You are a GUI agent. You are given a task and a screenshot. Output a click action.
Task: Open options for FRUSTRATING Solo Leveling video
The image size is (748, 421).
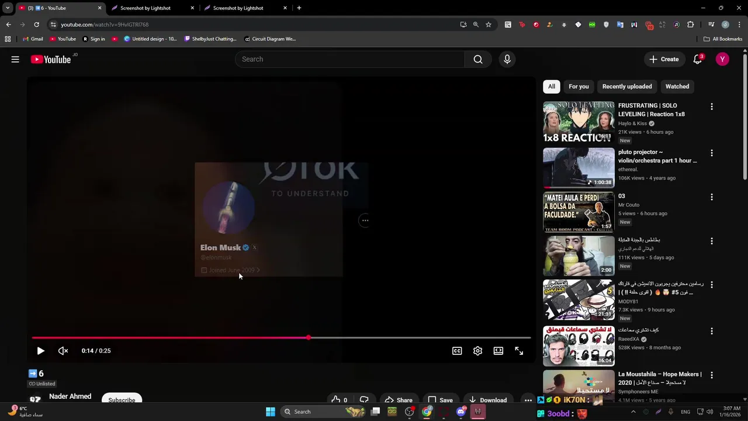click(x=711, y=106)
